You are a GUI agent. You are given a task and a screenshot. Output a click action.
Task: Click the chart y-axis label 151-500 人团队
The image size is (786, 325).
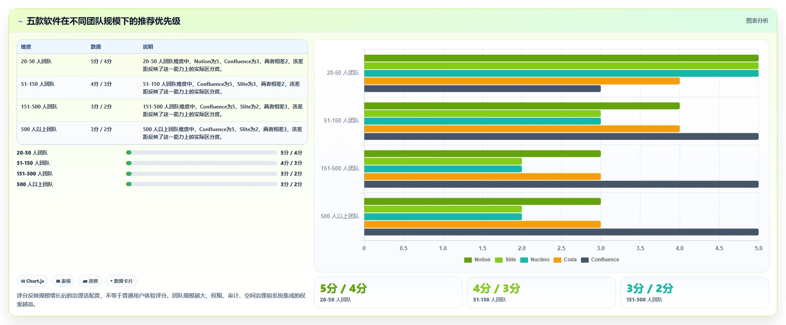pos(340,169)
